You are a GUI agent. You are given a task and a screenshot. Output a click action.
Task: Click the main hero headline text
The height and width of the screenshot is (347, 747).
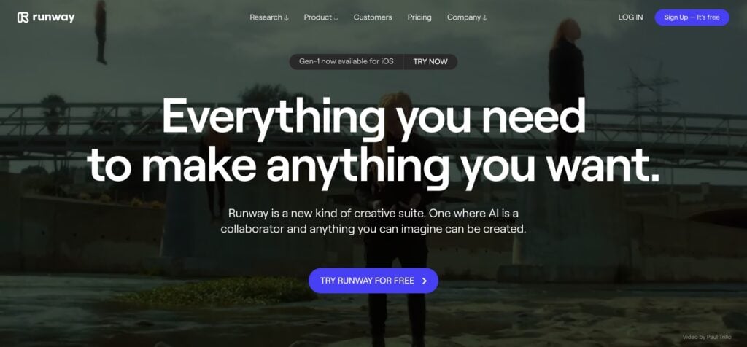click(373, 143)
